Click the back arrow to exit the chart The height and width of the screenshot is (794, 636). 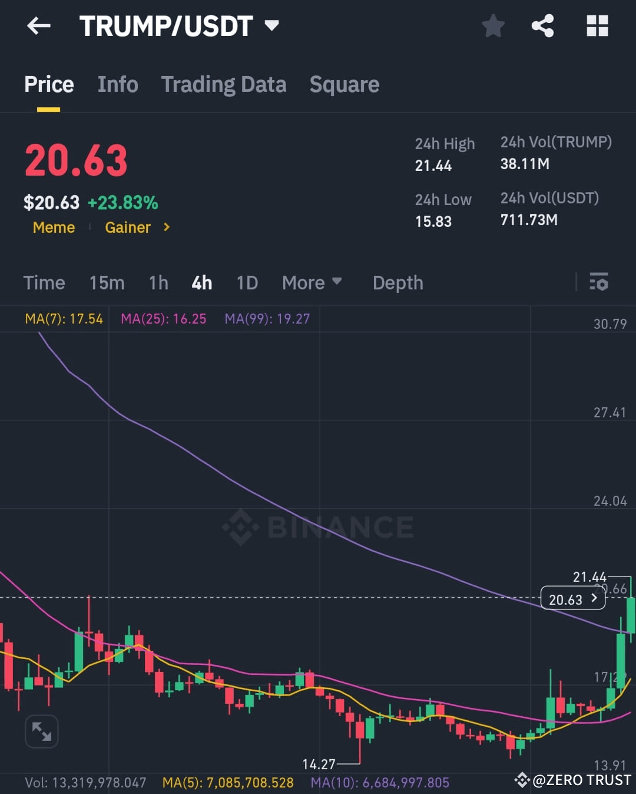tap(38, 26)
